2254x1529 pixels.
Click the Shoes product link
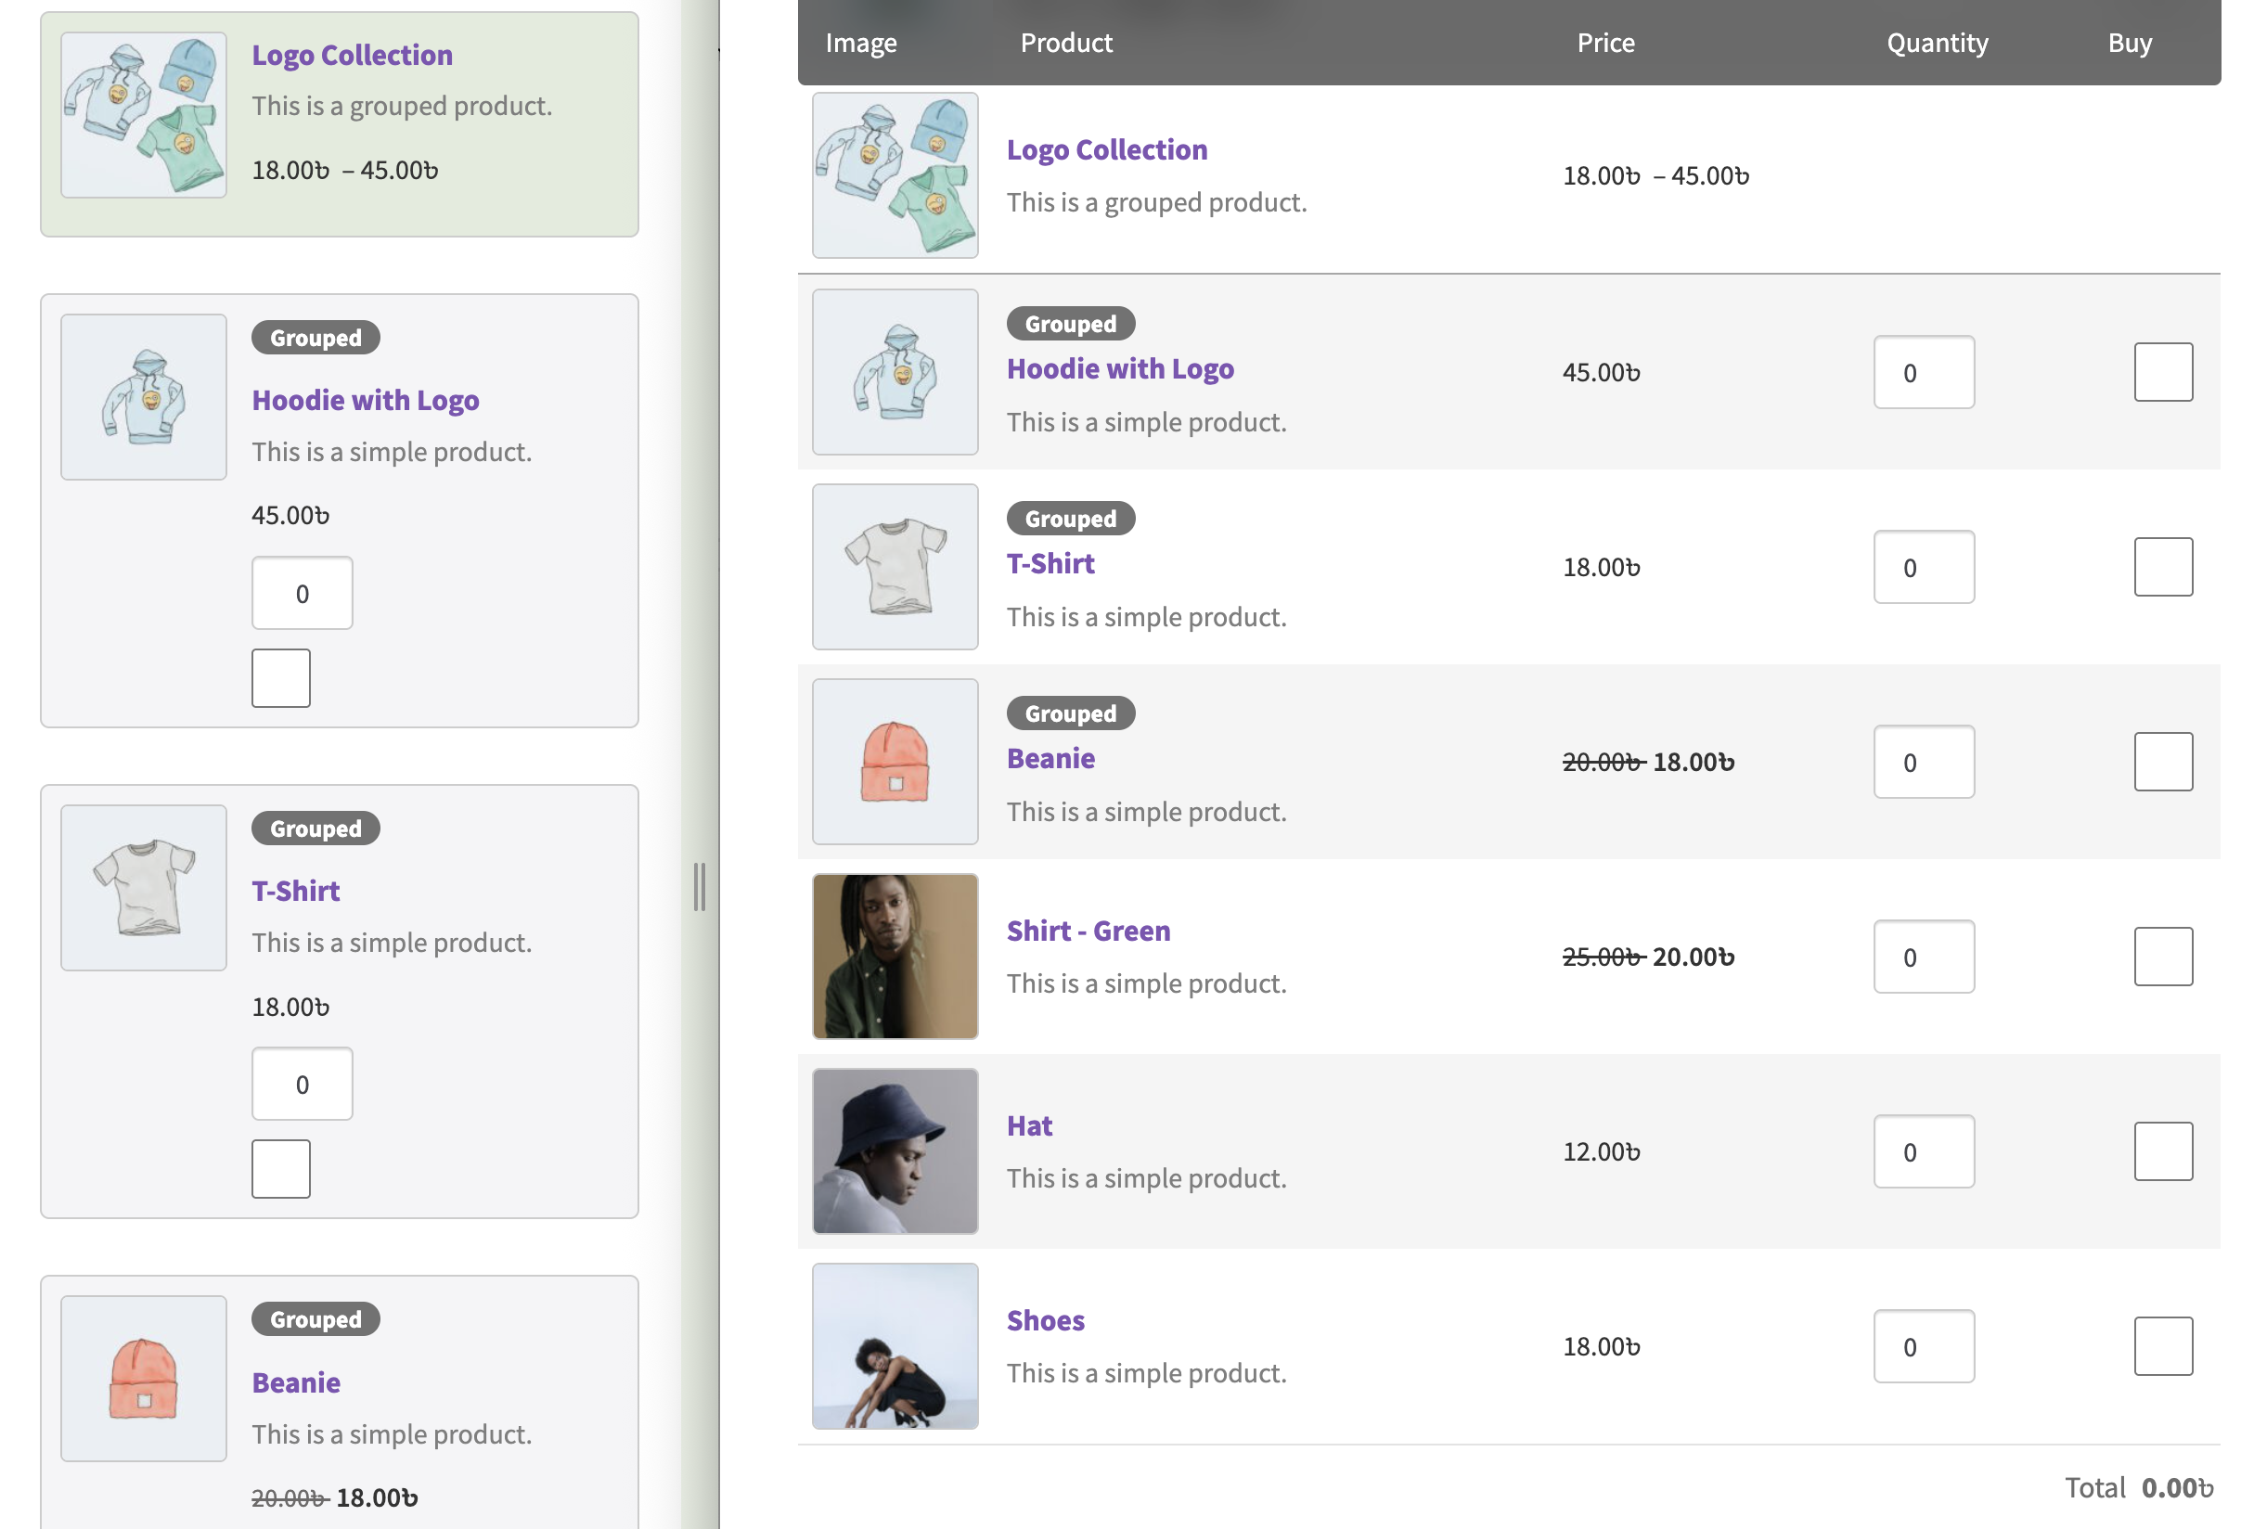[1045, 1319]
